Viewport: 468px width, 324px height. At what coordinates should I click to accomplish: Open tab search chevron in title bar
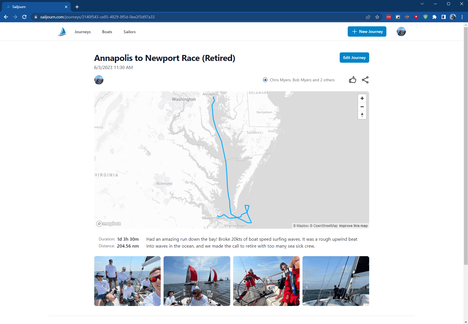[422, 4]
